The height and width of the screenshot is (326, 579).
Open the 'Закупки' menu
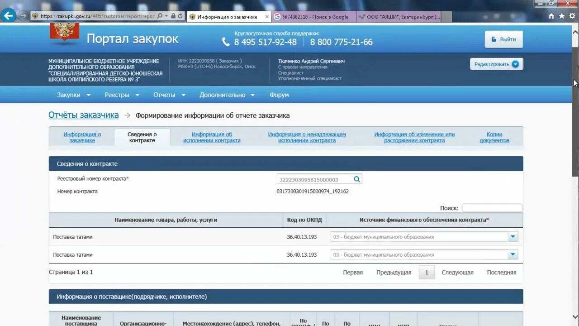[74, 95]
